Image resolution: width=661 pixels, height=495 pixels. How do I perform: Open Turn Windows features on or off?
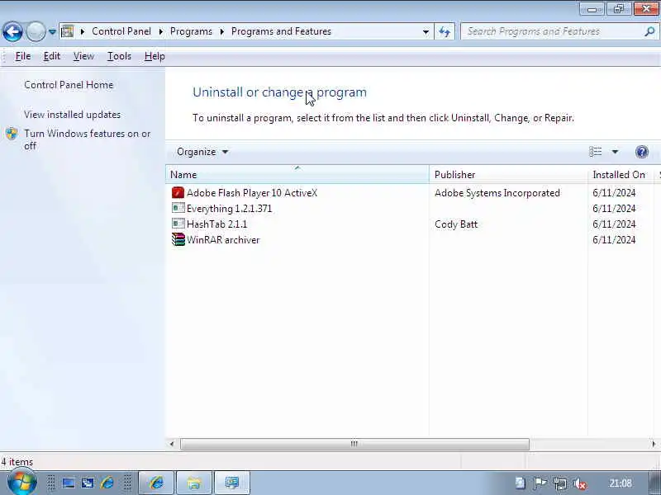coord(87,139)
